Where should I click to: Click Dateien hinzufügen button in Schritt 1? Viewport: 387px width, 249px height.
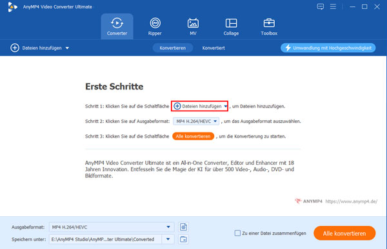coord(199,106)
